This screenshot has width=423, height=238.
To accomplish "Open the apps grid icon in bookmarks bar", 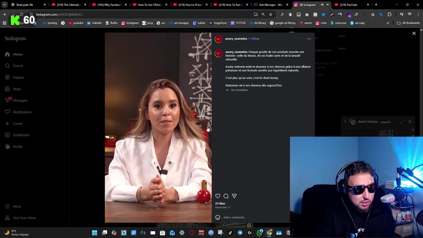I will coord(4,23).
